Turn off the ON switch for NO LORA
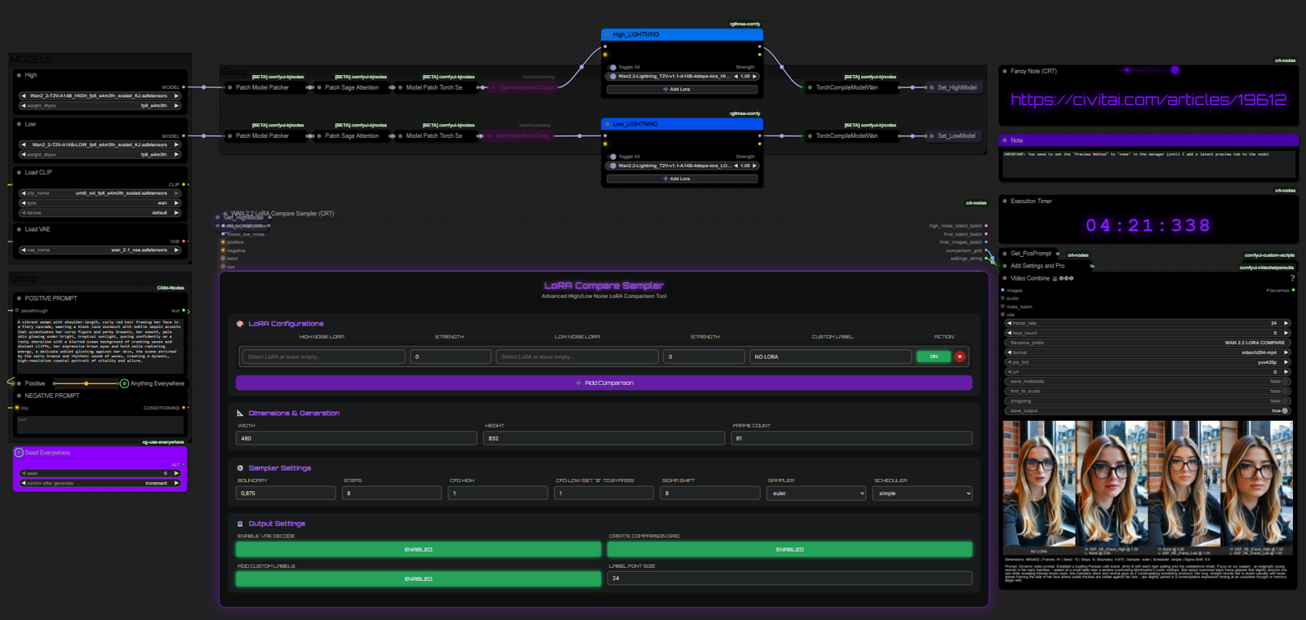This screenshot has height=620, width=1306. 934,356
